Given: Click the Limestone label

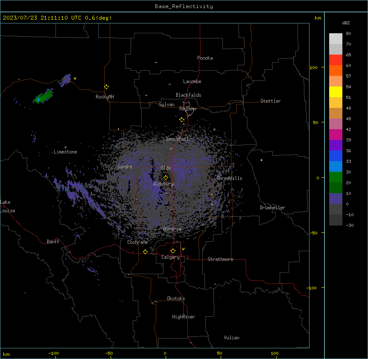Looking at the screenshot, I should [65, 152].
